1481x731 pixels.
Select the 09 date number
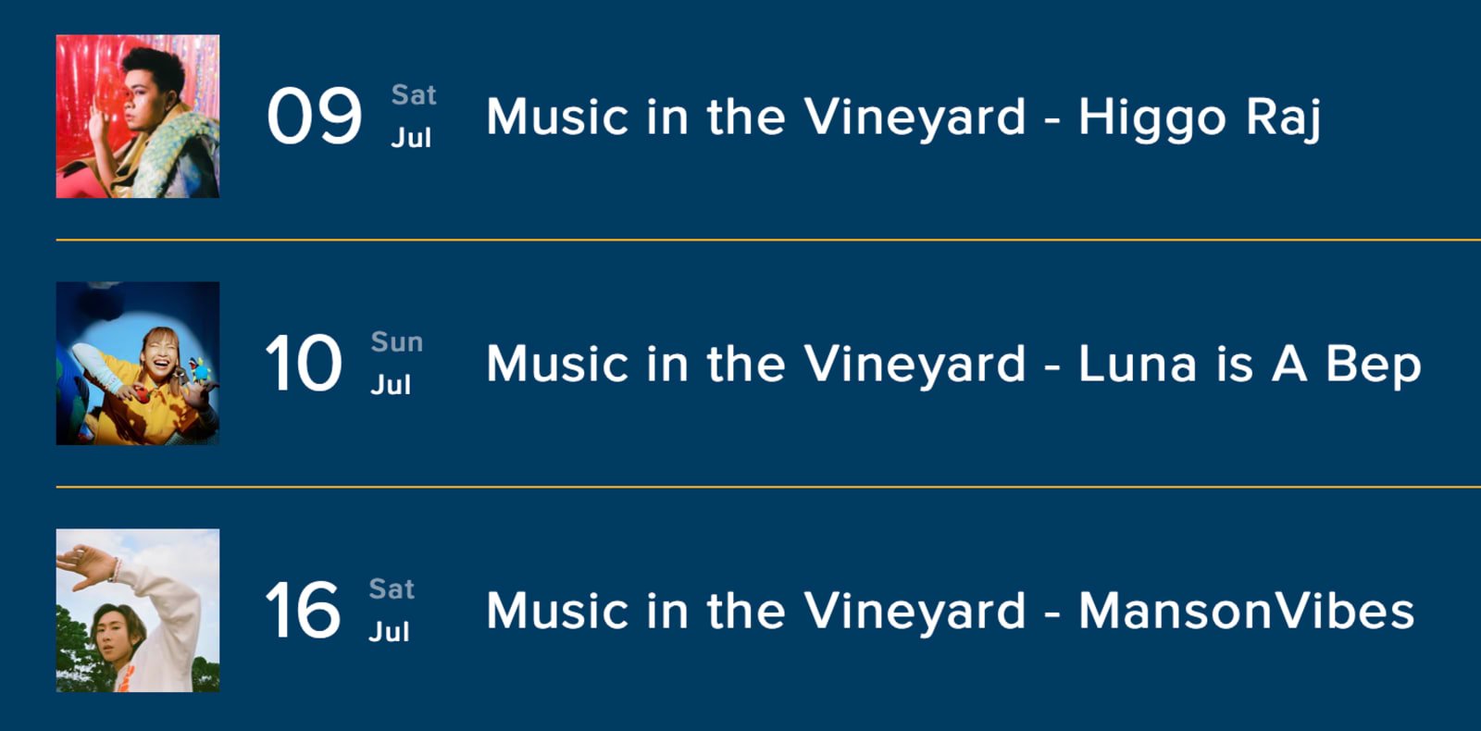pyautogui.click(x=315, y=117)
